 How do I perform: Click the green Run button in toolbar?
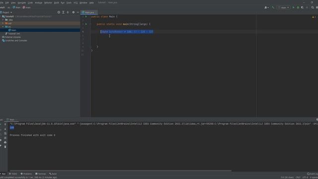[294, 7]
